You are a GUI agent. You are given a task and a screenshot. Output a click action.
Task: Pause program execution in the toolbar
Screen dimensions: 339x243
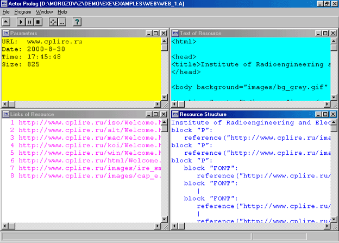(x=29, y=22)
